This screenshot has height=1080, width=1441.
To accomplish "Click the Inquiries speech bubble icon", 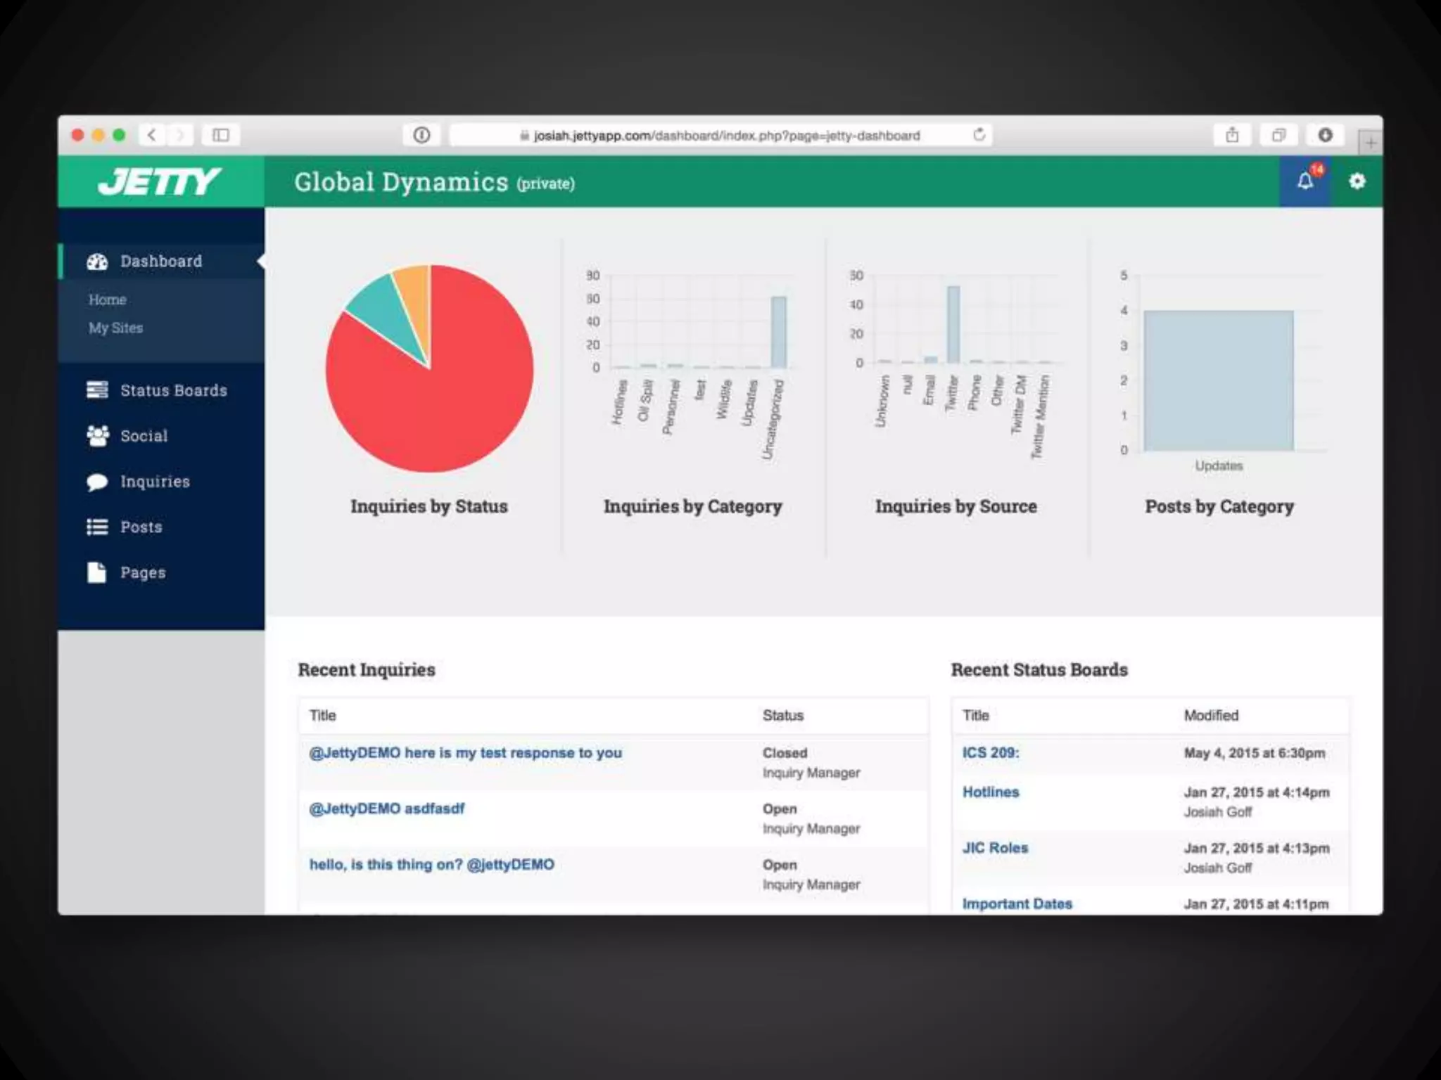I will [97, 482].
